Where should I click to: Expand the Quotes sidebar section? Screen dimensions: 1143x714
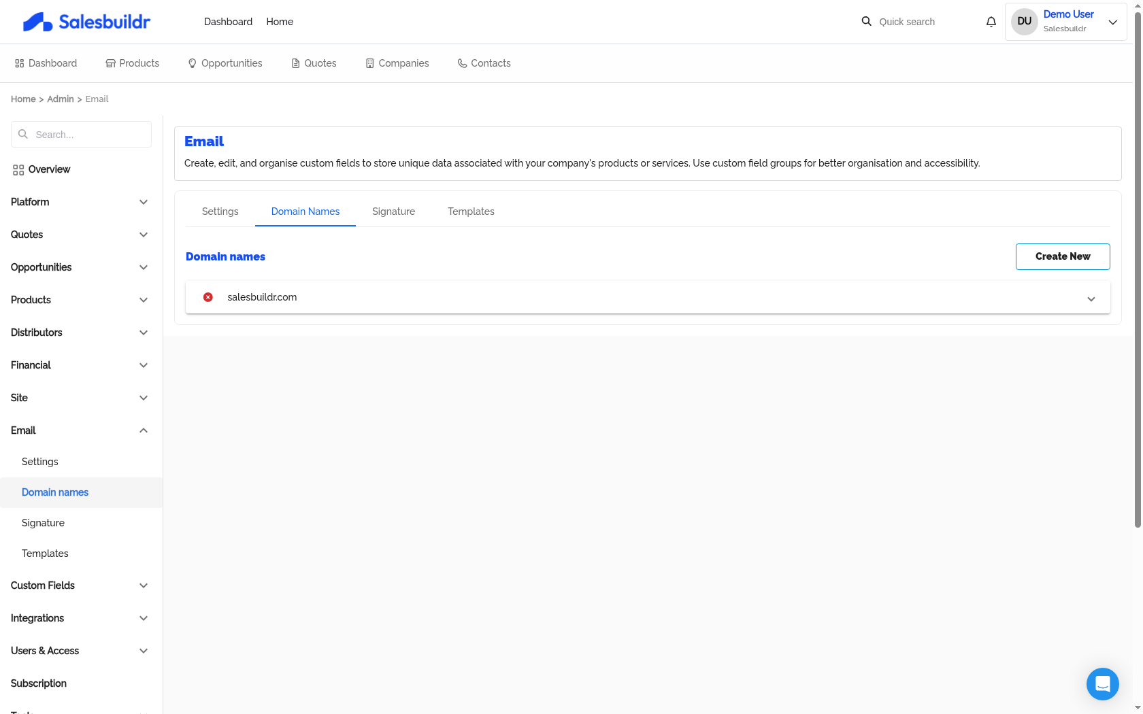(x=81, y=235)
